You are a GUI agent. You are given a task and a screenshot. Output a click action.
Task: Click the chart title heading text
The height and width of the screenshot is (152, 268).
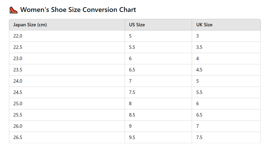coord(78,10)
